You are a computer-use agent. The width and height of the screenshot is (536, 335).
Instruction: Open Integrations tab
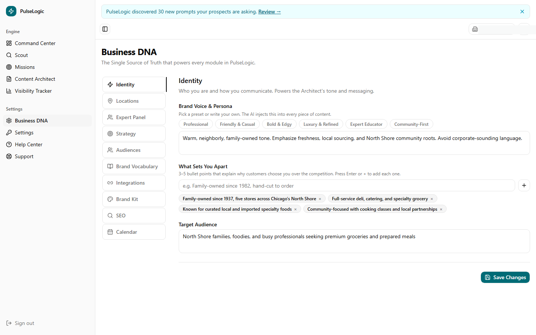point(134,183)
